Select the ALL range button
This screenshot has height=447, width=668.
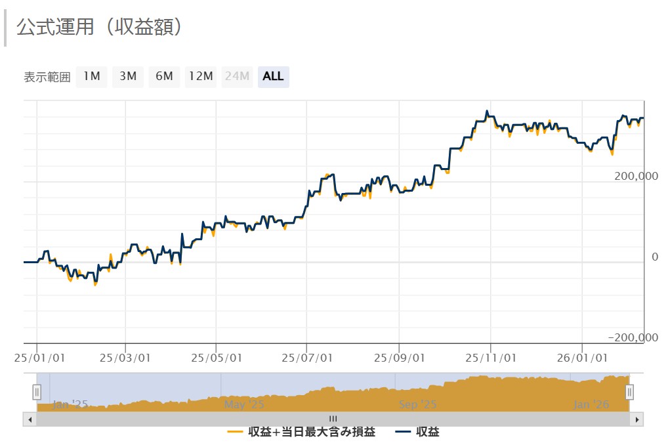(273, 77)
